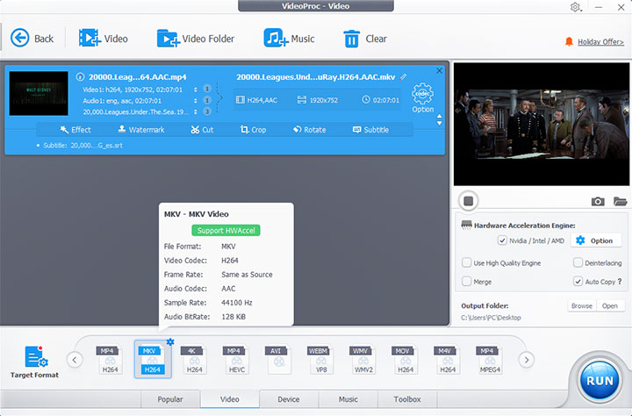Select the 4K H264 format

coord(194,360)
